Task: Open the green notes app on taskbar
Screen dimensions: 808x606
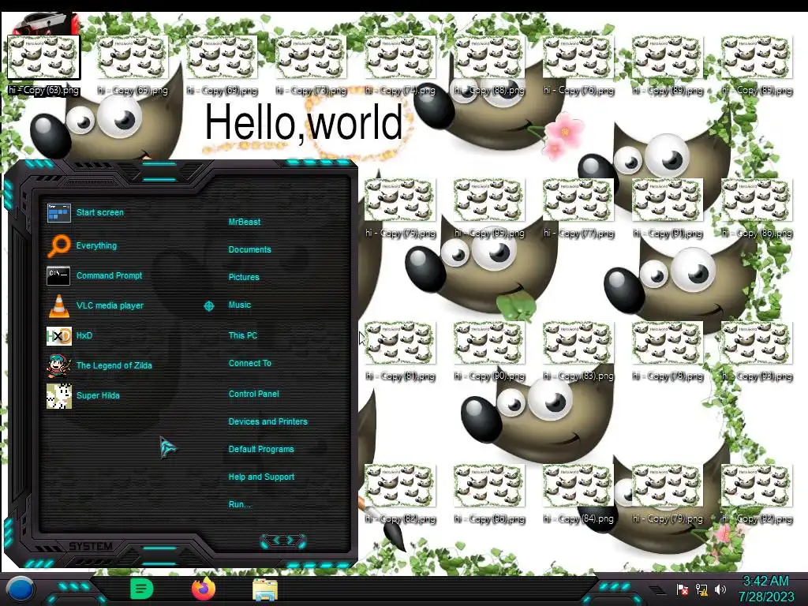Action: click(x=142, y=589)
